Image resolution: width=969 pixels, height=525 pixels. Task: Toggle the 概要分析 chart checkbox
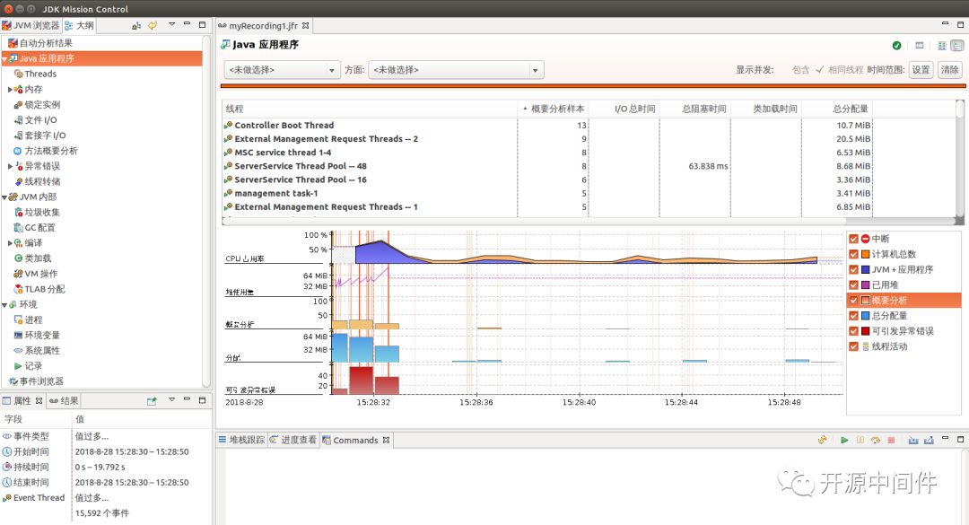click(853, 301)
